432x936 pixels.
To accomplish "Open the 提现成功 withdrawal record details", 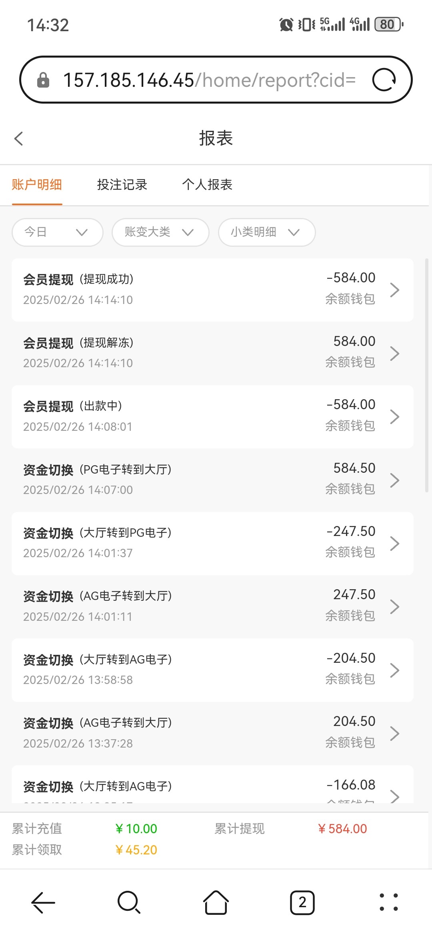I will [212, 290].
